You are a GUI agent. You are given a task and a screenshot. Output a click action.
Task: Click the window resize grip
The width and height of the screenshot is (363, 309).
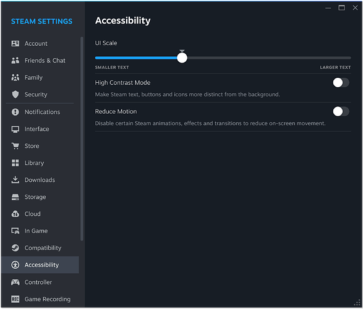357,303
